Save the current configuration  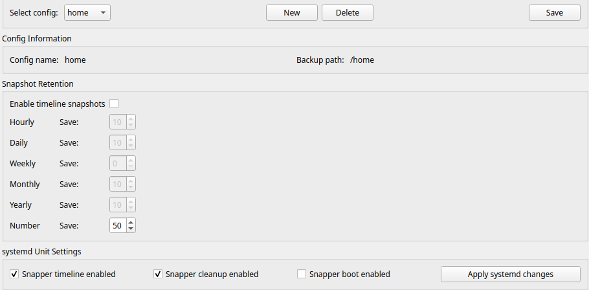(554, 12)
